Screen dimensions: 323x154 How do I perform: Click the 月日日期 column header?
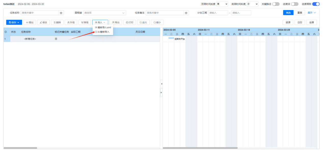[140, 32]
